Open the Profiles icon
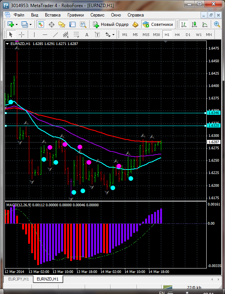This screenshot has height=294, width=225. click(x=25, y=24)
